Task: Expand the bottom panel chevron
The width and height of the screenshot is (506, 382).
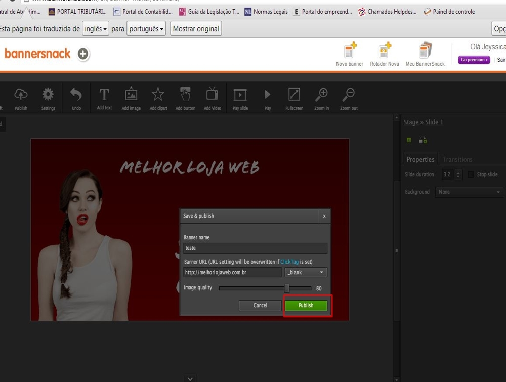Action: (190, 379)
